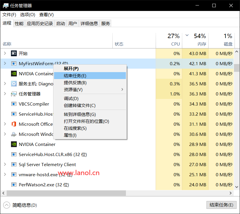Switch to the 用户 tab
Image resolution: width=240 pixels, height=214 pixels.
[72, 23]
